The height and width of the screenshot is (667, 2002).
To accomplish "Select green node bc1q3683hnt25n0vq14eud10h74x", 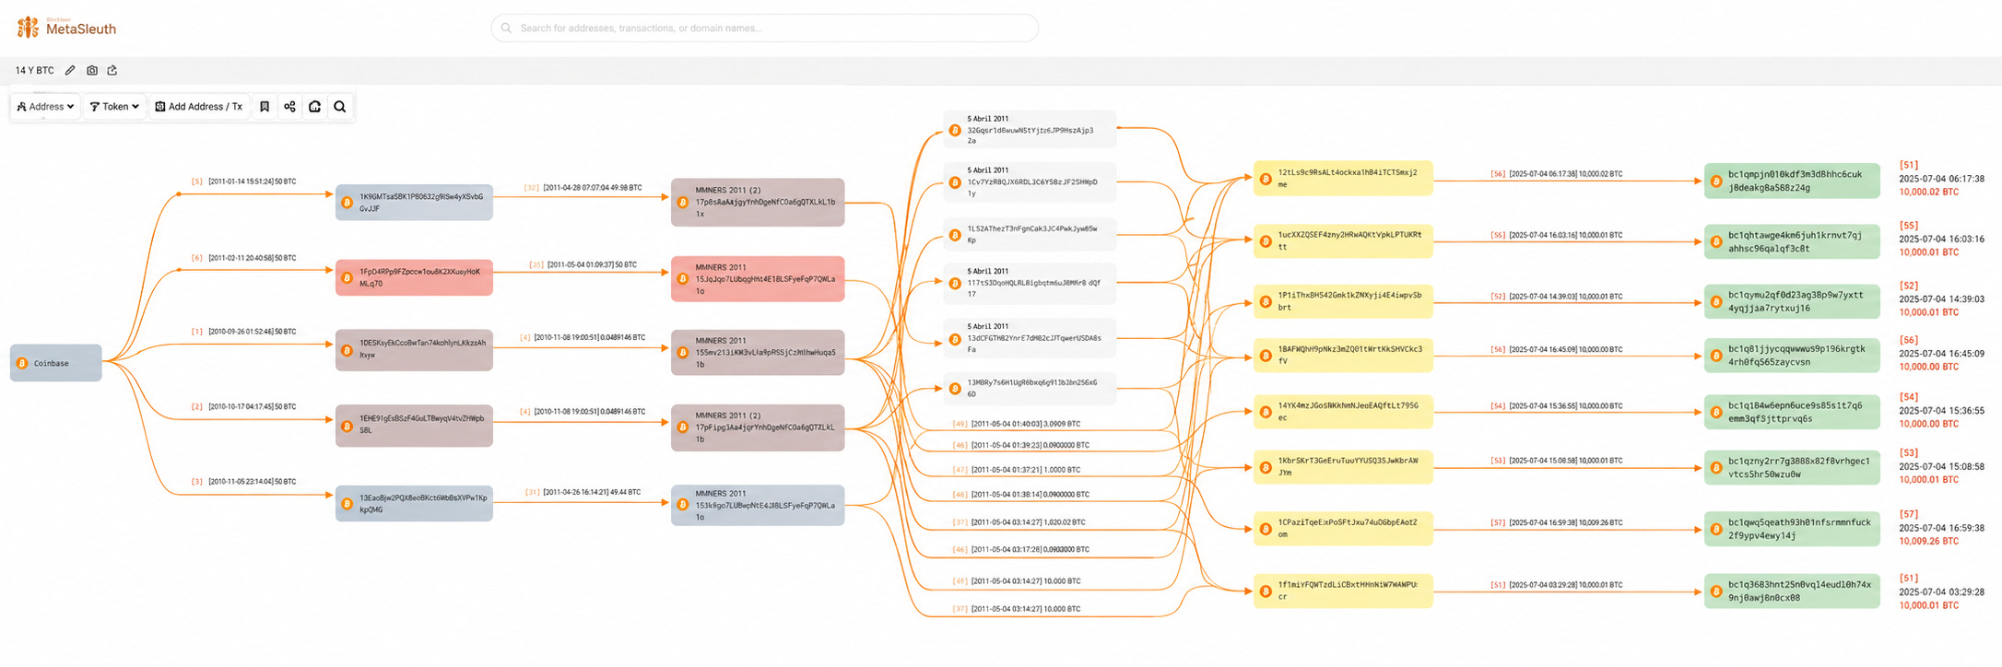I will pyautogui.click(x=1792, y=591).
